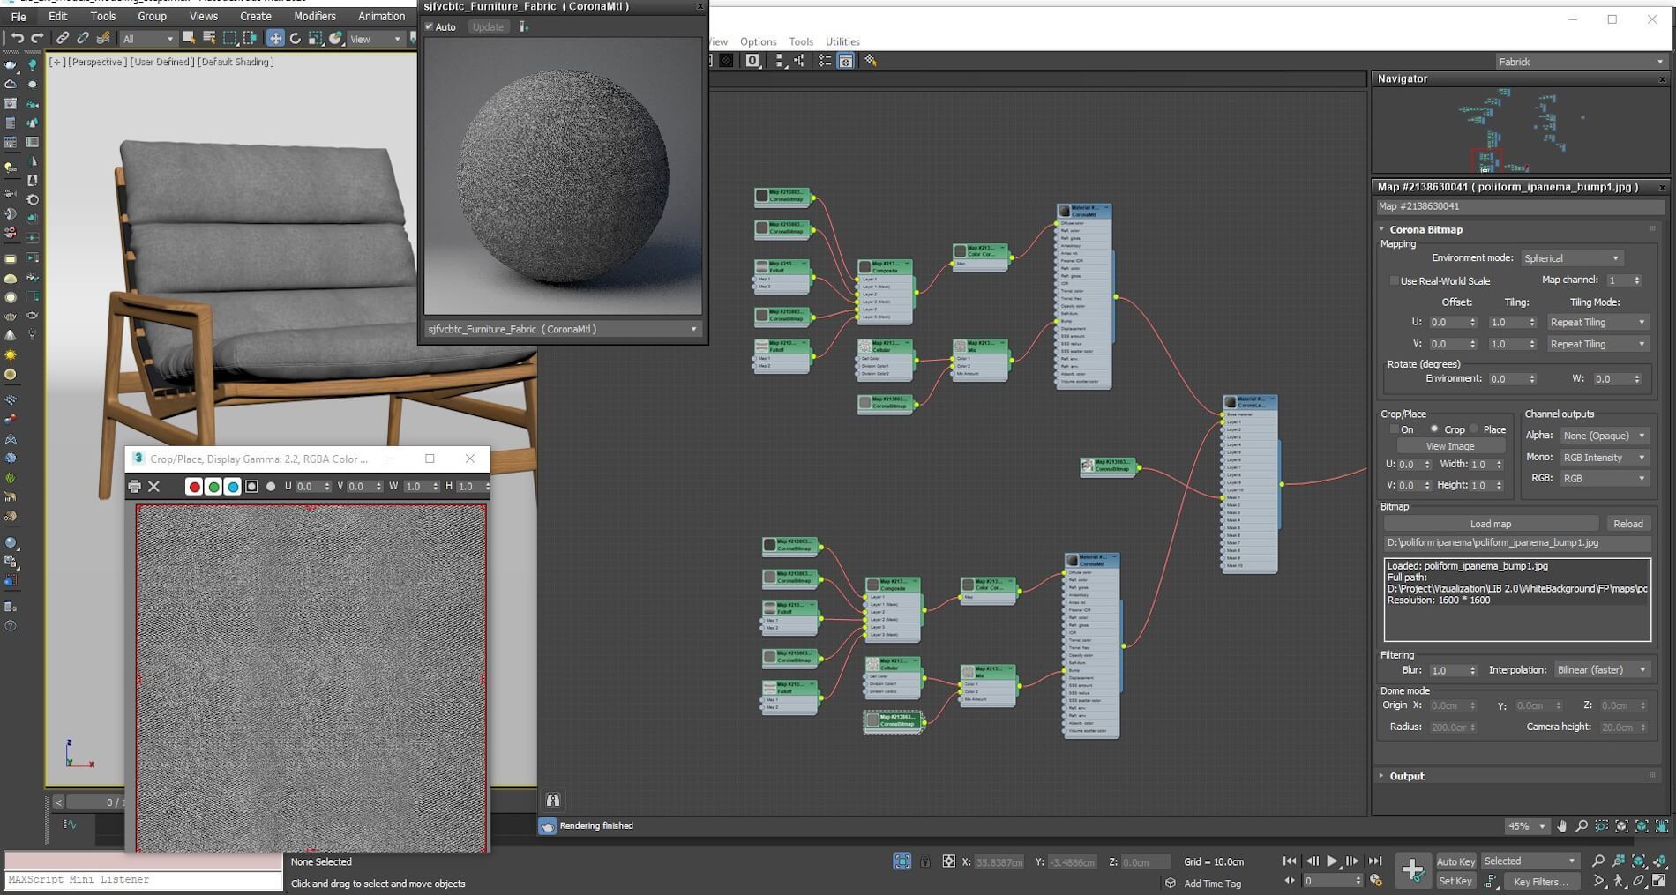Open the Interpolation Bilinear dropdown
Image resolution: width=1676 pixels, height=895 pixels.
[1601, 670]
